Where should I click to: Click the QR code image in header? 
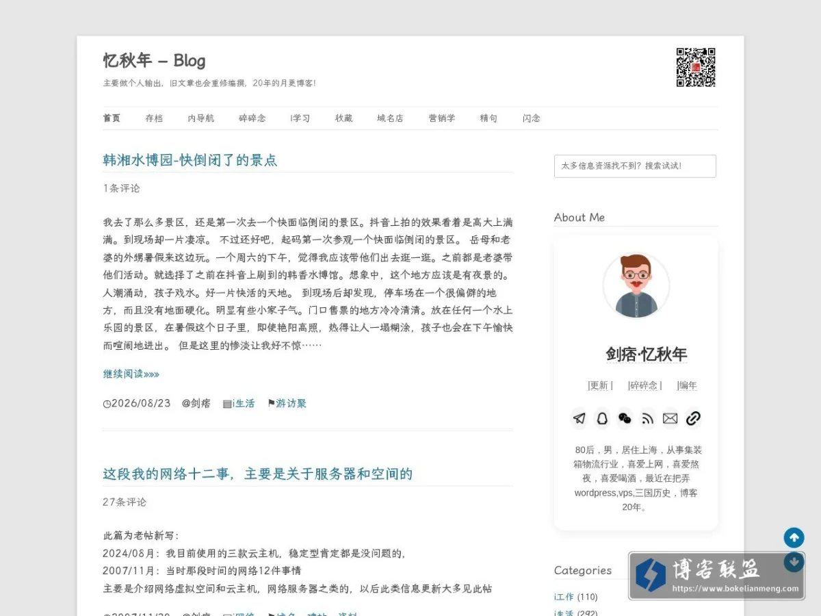click(696, 67)
